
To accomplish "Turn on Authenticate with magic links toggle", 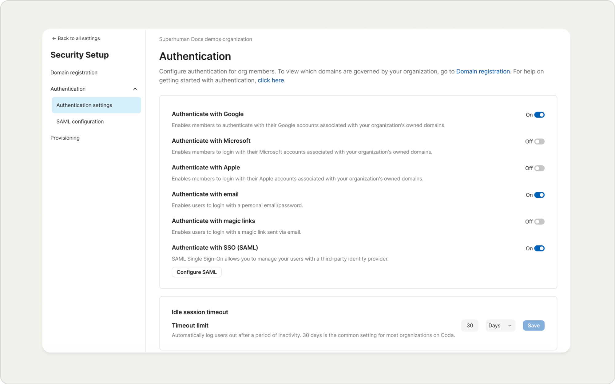I will [539, 222].
